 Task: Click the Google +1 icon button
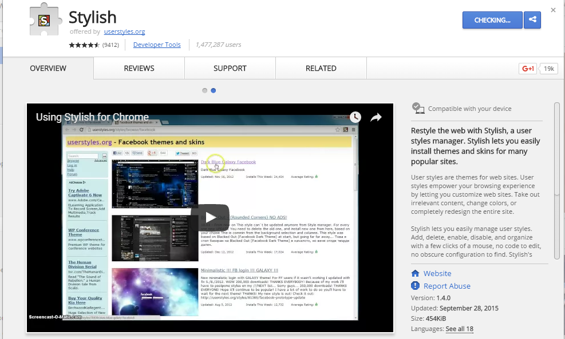[x=527, y=69]
